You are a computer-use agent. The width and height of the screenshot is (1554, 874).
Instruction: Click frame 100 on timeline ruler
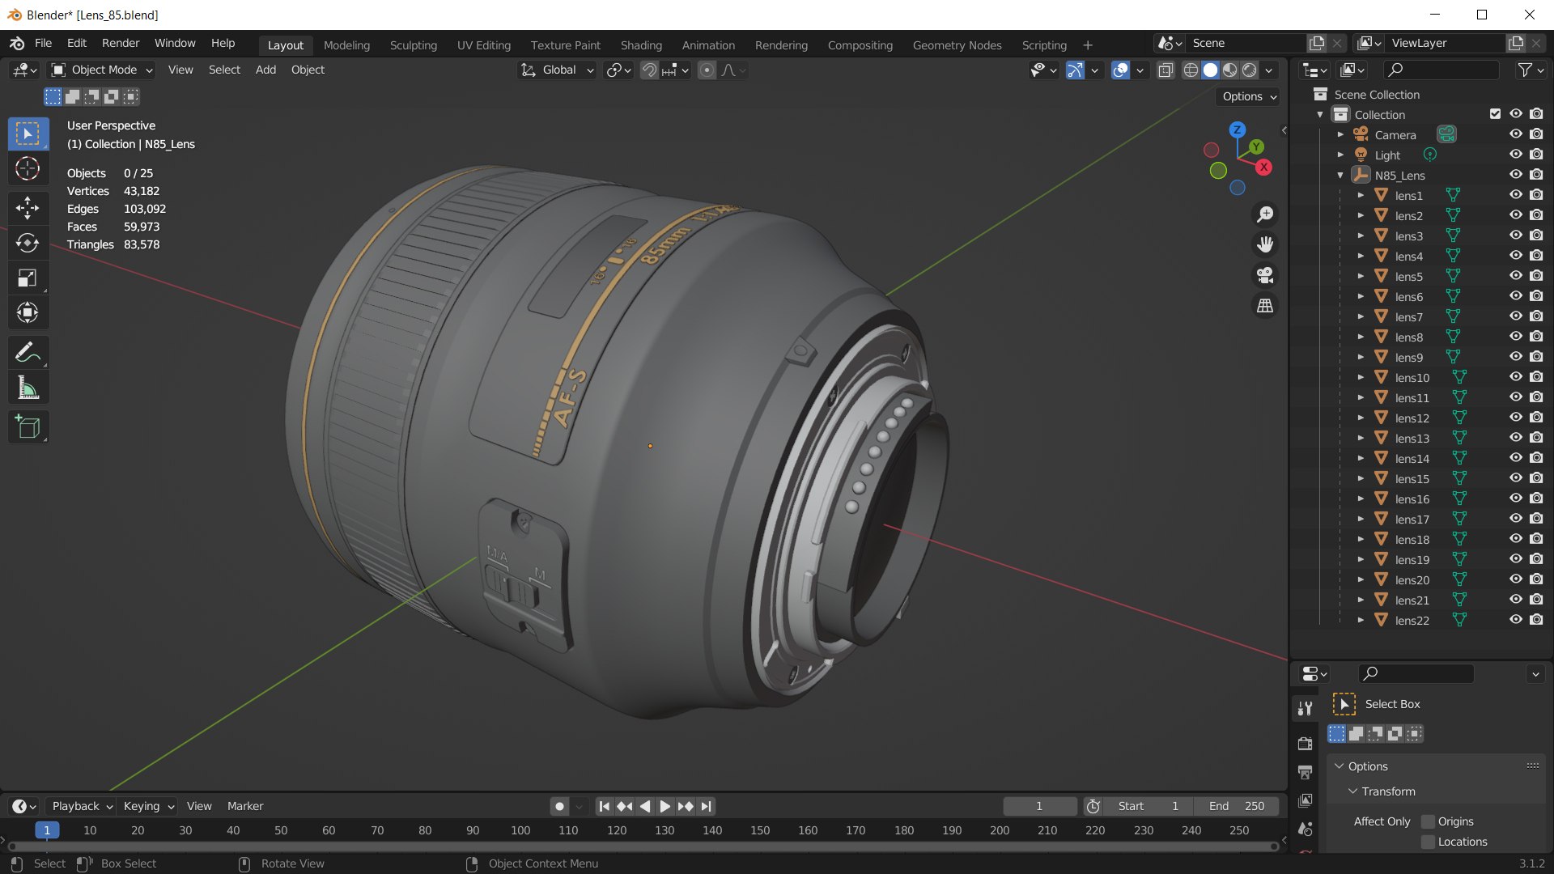520,830
